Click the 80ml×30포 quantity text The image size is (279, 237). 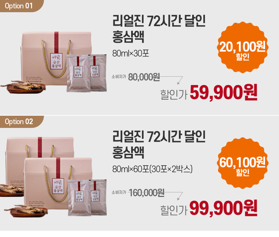[x=130, y=53]
